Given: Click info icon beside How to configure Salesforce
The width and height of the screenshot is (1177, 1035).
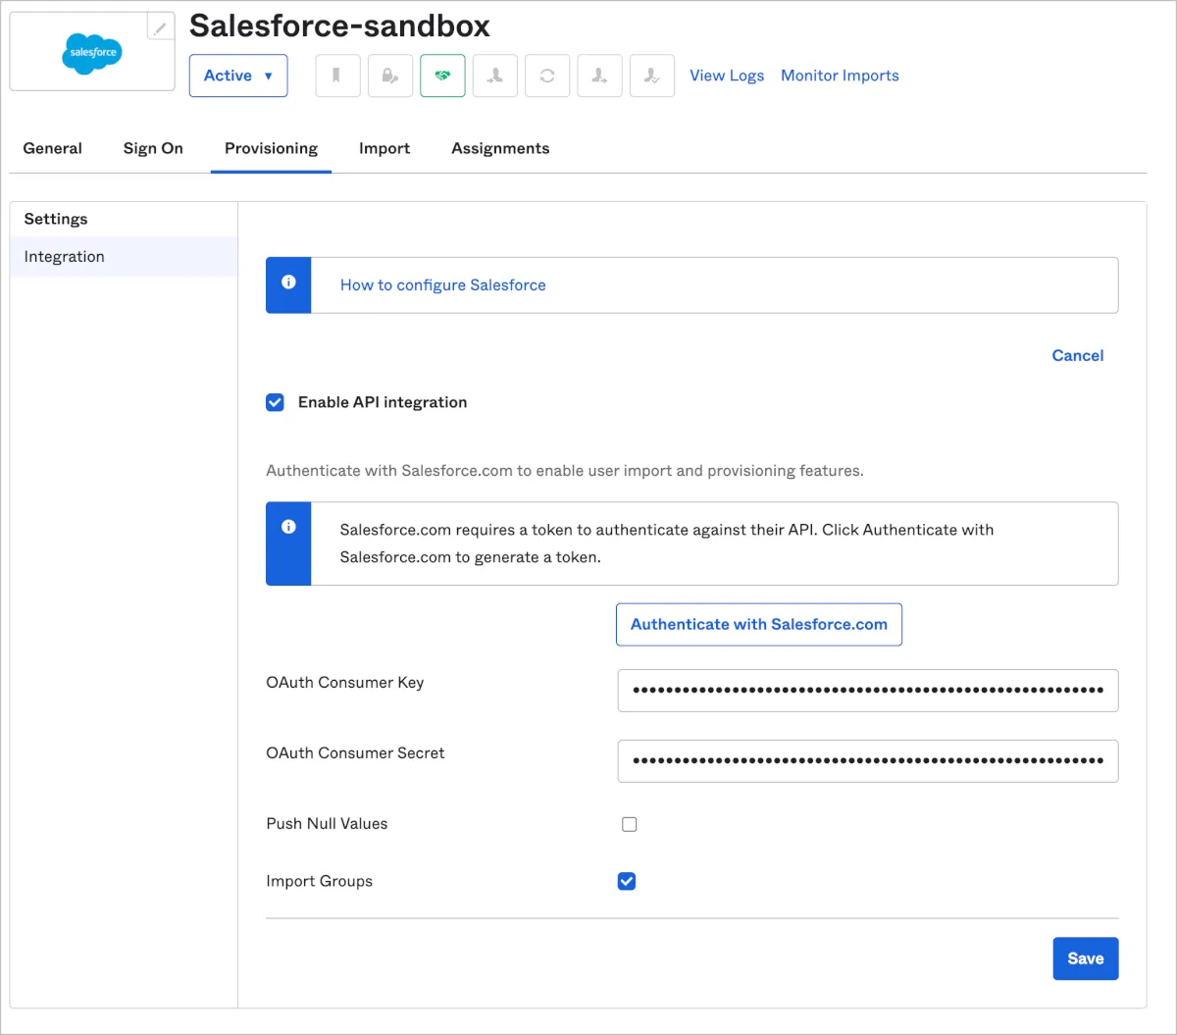Looking at the screenshot, I should [288, 283].
